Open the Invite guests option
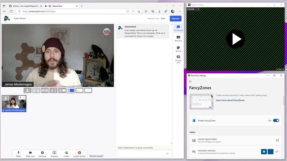Viewport: 287px width, 161px height. pyautogui.click(x=66, y=154)
